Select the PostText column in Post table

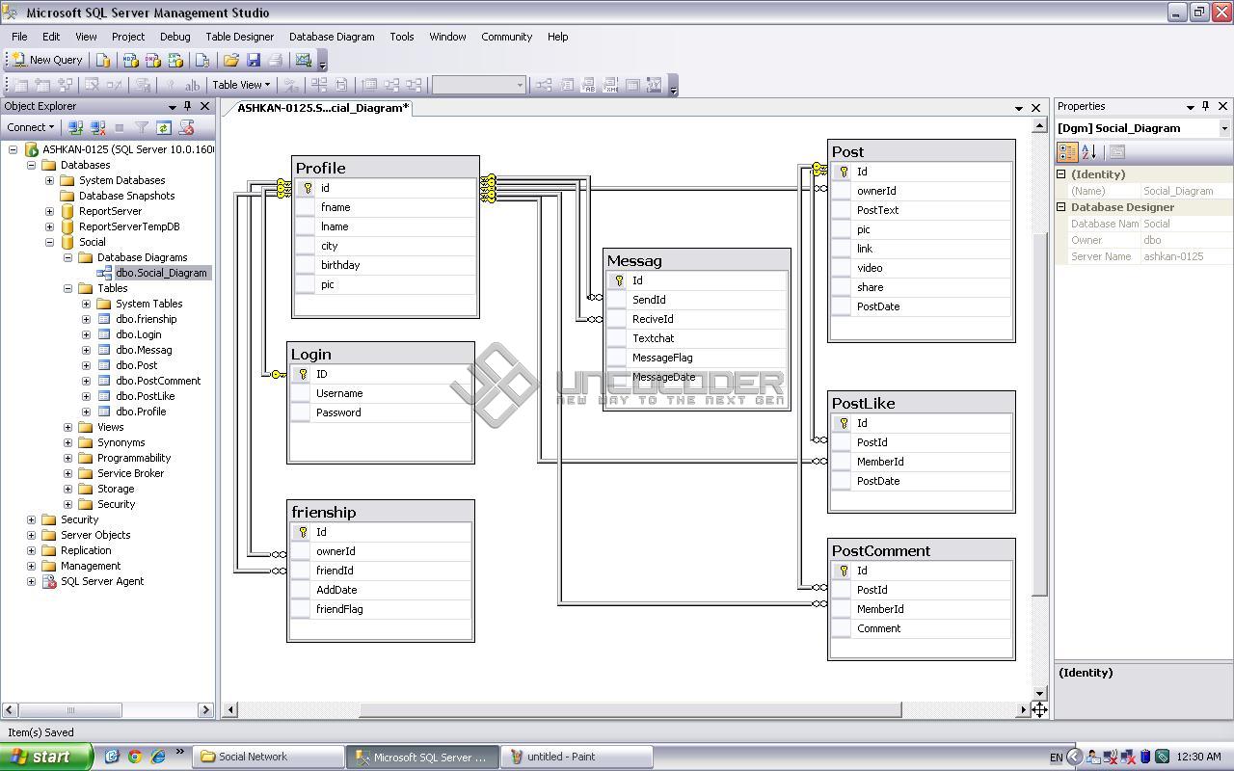tap(921, 210)
